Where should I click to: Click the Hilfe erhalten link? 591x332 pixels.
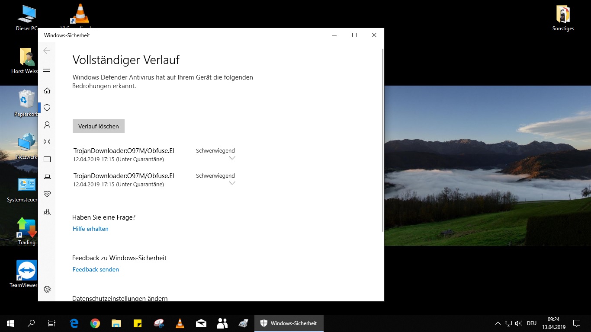pyautogui.click(x=90, y=229)
